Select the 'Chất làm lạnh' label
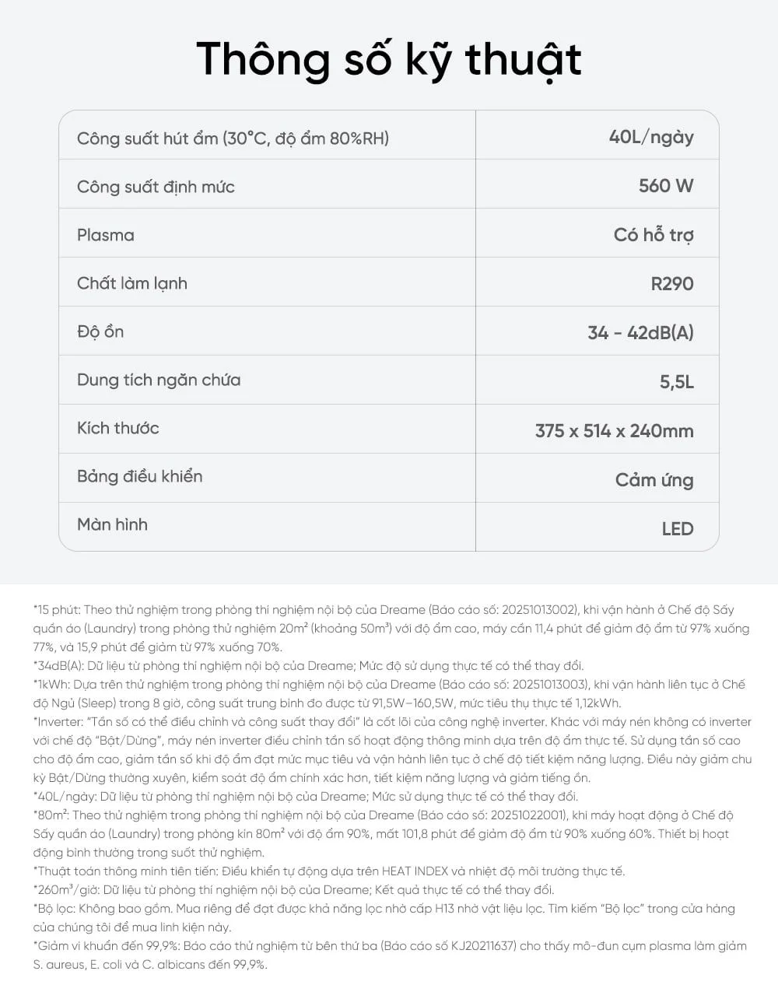Image resolution: width=778 pixels, height=992 pixels. coord(132,283)
